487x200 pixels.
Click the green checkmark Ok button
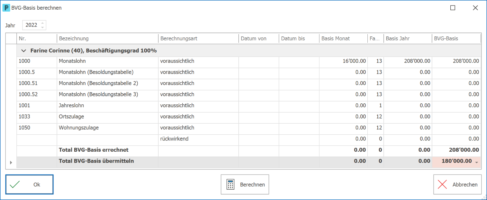click(x=29, y=185)
